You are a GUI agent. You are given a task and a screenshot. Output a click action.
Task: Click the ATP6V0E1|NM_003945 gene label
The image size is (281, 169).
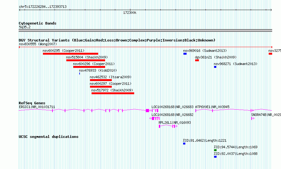(x=212, y=107)
